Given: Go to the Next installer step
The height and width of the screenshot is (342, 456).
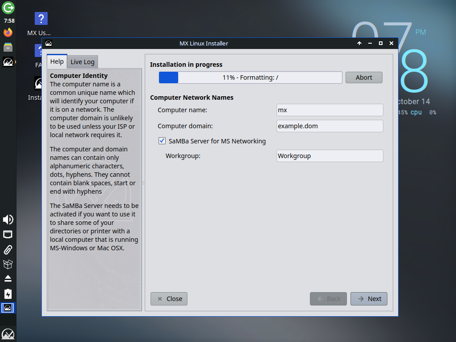Looking at the screenshot, I should tap(369, 299).
